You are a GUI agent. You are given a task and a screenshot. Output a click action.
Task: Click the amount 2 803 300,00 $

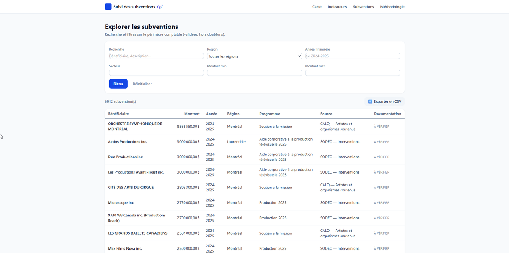coord(188,188)
